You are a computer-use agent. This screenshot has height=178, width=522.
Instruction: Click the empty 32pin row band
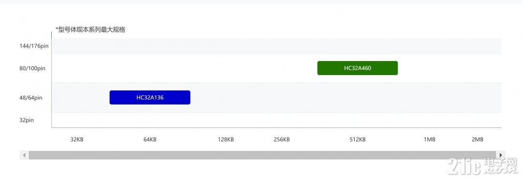(x=276, y=120)
